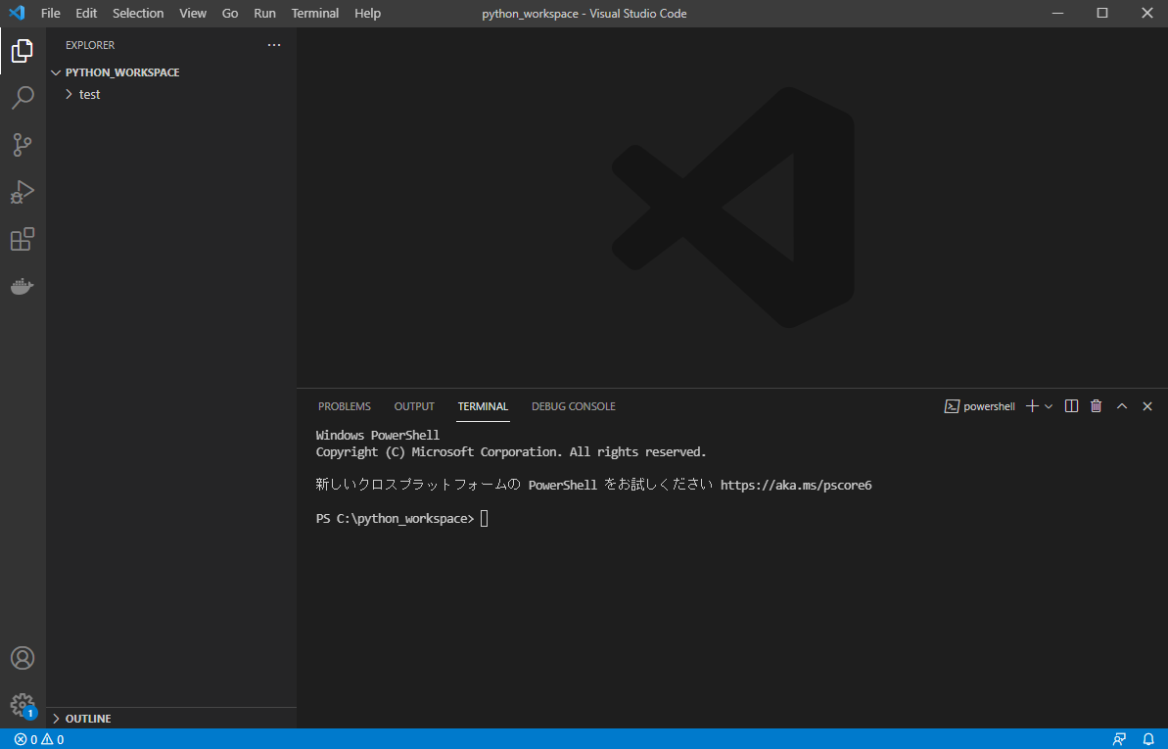Split the terminal panel
This screenshot has width=1168, height=749.
click(1071, 406)
